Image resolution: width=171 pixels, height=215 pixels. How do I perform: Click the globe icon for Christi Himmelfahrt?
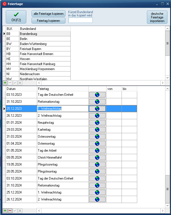(x=97, y=157)
